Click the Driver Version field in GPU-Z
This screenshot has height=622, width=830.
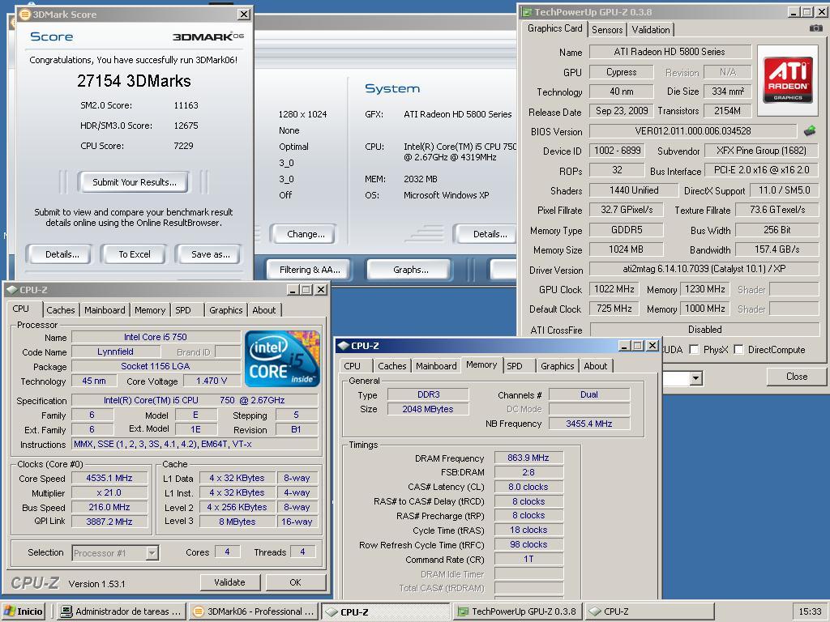tap(704, 269)
